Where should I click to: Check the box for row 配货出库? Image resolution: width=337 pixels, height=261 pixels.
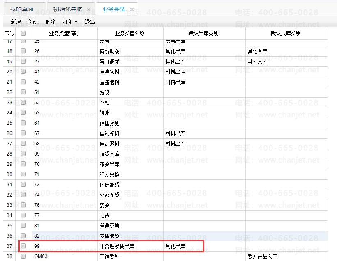(23, 164)
